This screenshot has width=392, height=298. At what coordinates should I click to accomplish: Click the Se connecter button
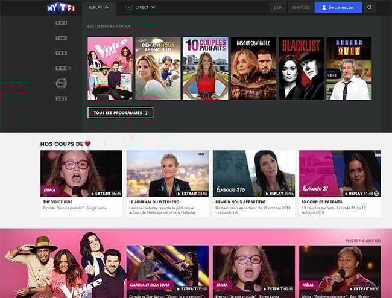[338, 7]
